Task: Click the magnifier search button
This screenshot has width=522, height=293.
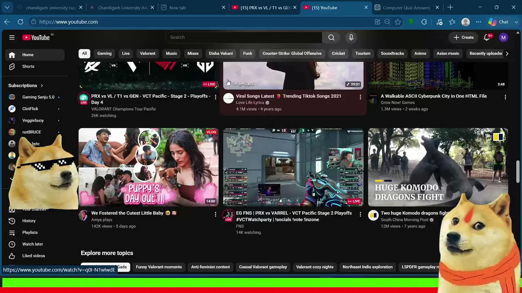Action: click(331, 37)
